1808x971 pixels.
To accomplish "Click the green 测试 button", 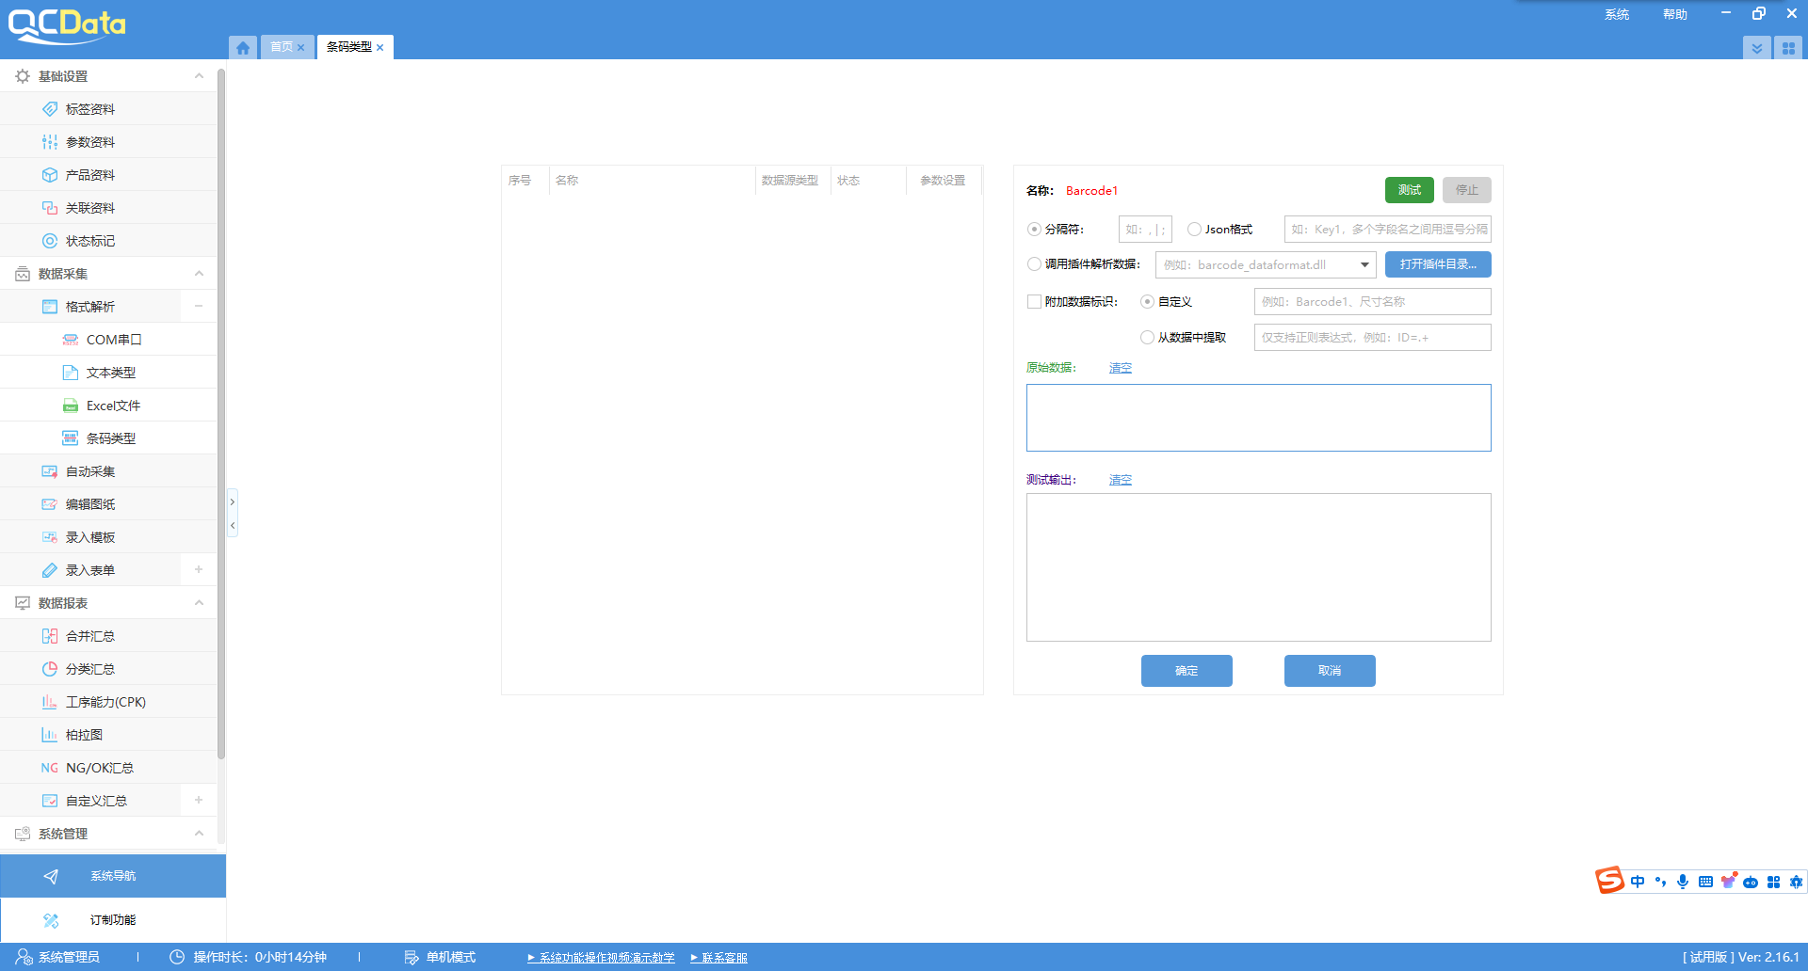I will coord(1409,190).
